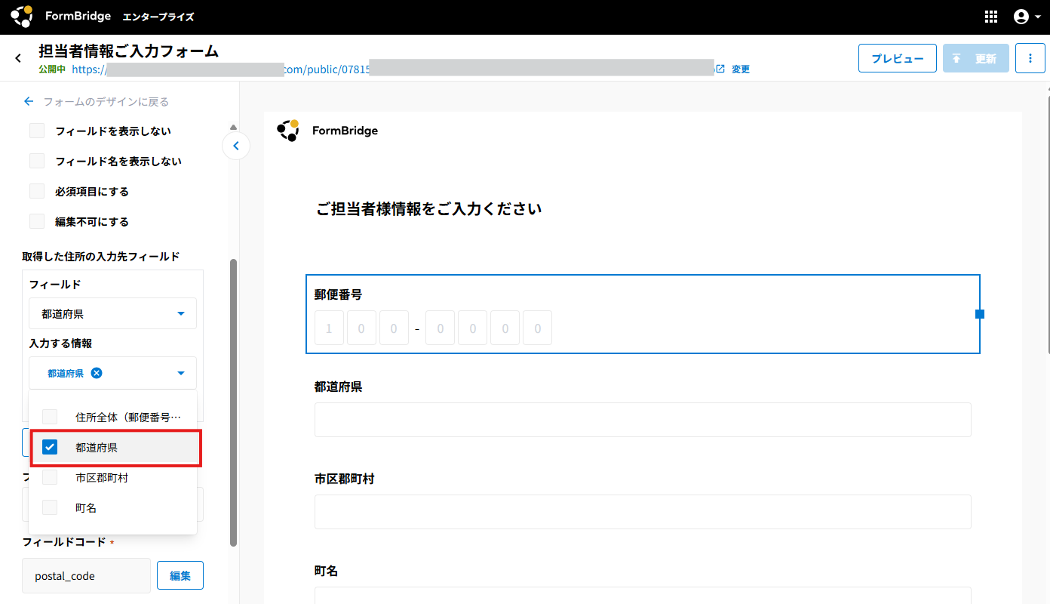Viewport: 1050px width, 604px height.
Task: Remove the 都道府県 chip using its x icon
Action: click(x=97, y=373)
